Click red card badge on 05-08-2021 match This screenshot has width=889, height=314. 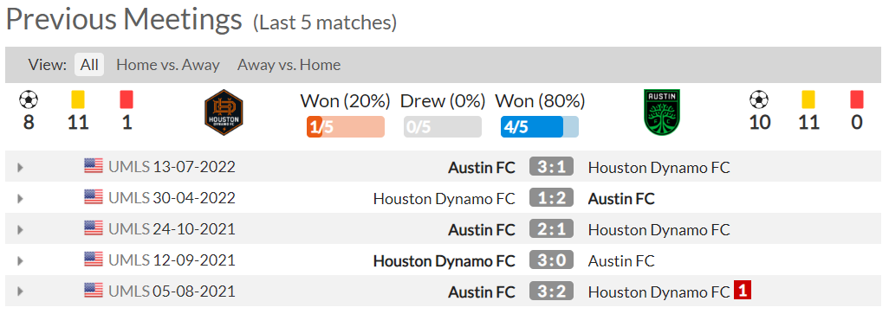(x=743, y=291)
